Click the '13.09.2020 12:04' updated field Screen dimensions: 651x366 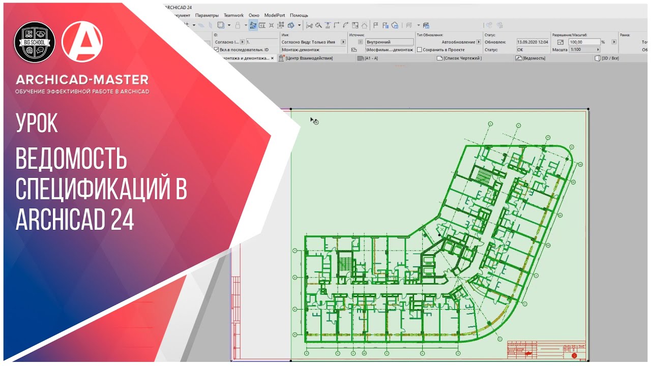pos(532,42)
